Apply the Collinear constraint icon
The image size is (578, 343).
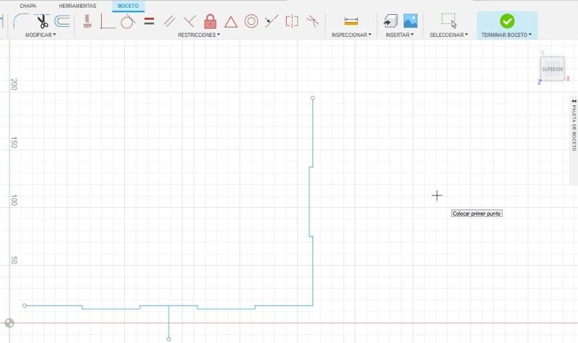[x=272, y=21]
